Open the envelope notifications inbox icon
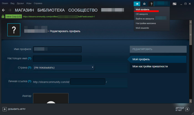 click(x=144, y=4)
